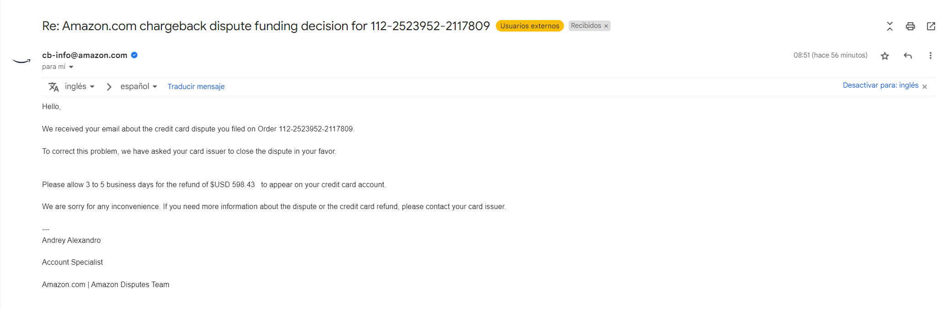This screenshot has width=945, height=309.
Task: Click 'Desactivar para: inglés' link
Action: 881,85
